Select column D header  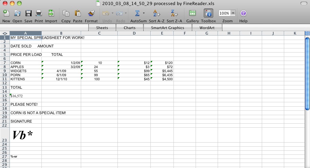pos(134,33)
